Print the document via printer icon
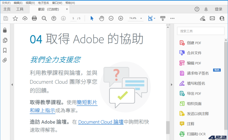 pos(34,18)
